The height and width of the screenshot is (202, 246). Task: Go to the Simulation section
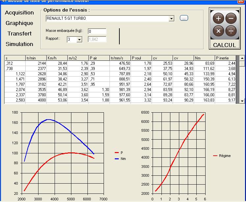(19, 44)
